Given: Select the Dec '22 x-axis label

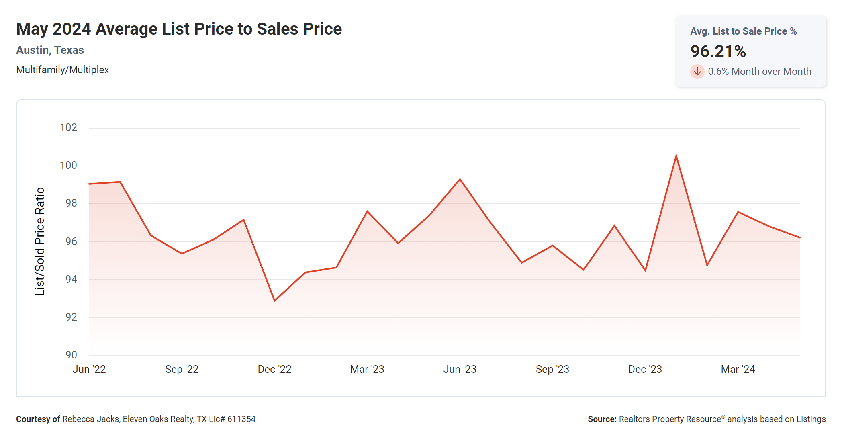Looking at the screenshot, I should click(x=274, y=369).
